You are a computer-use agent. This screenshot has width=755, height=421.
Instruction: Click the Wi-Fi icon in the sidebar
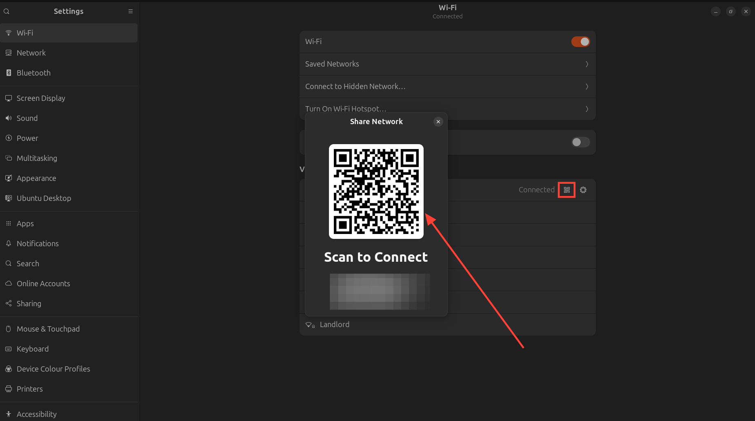click(x=9, y=33)
